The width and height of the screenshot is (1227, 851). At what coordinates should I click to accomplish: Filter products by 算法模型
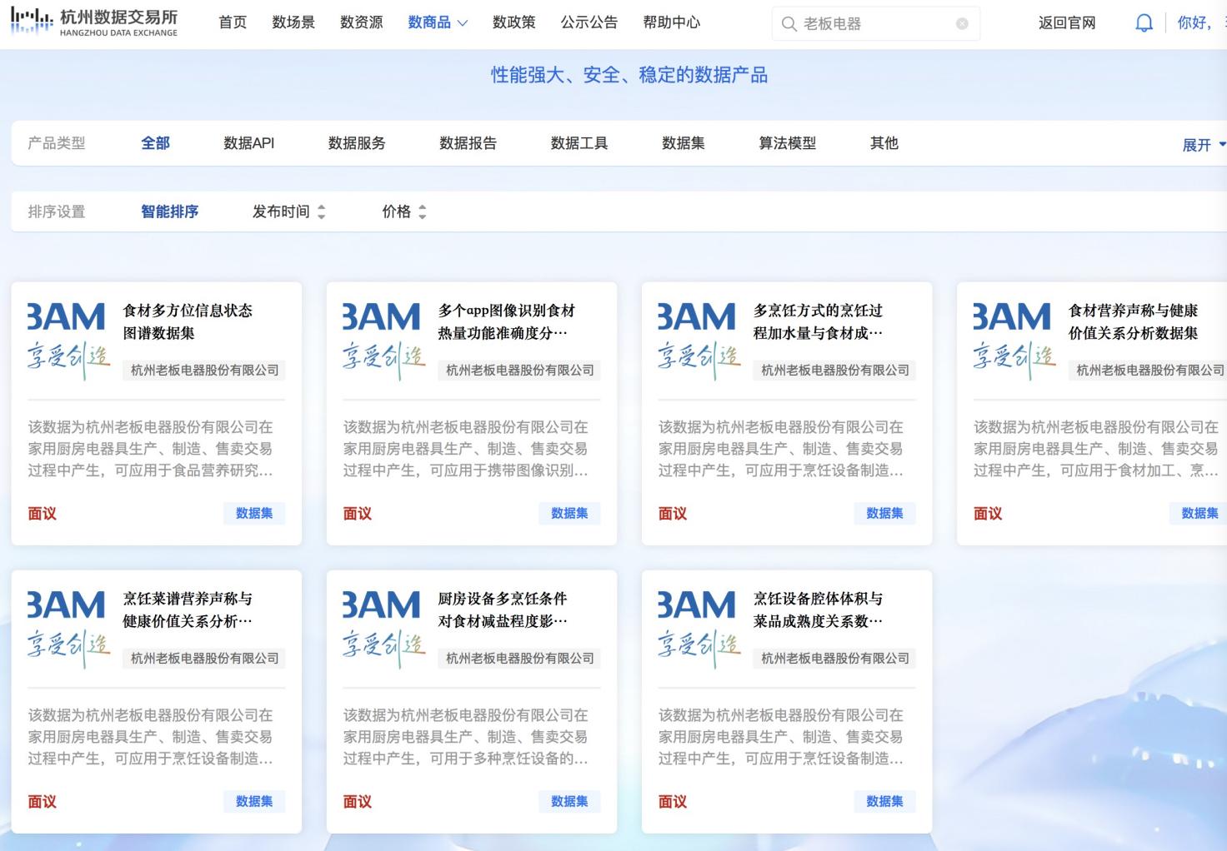(788, 143)
